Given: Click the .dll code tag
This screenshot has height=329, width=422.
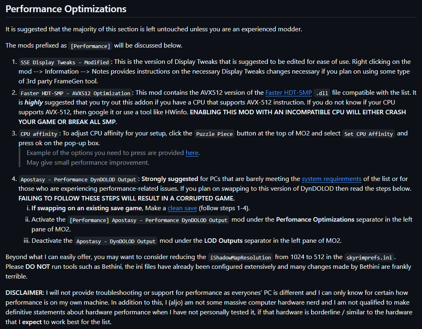Looking at the screenshot, I should pyautogui.click(x=322, y=93).
